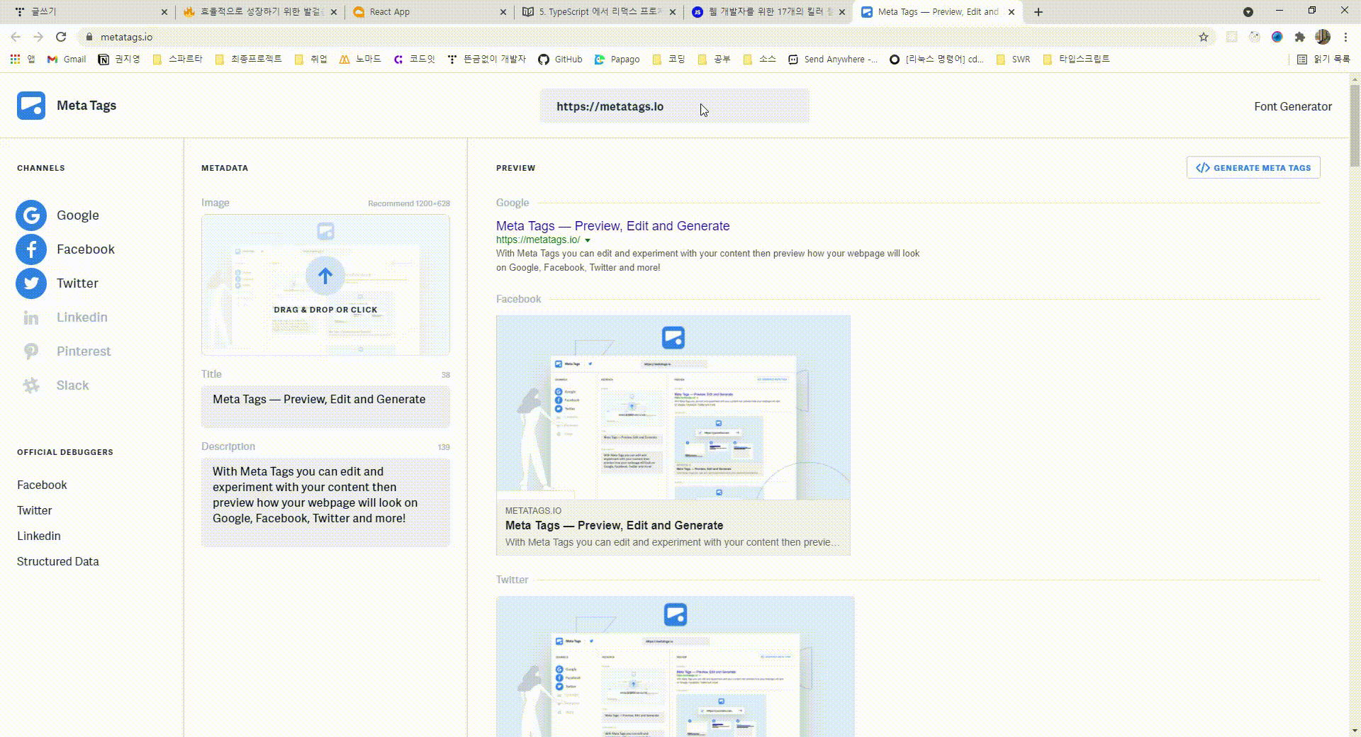Click browser forward arrow
The width and height of the screenshot is (1361, 737).
tap(38, 37)
